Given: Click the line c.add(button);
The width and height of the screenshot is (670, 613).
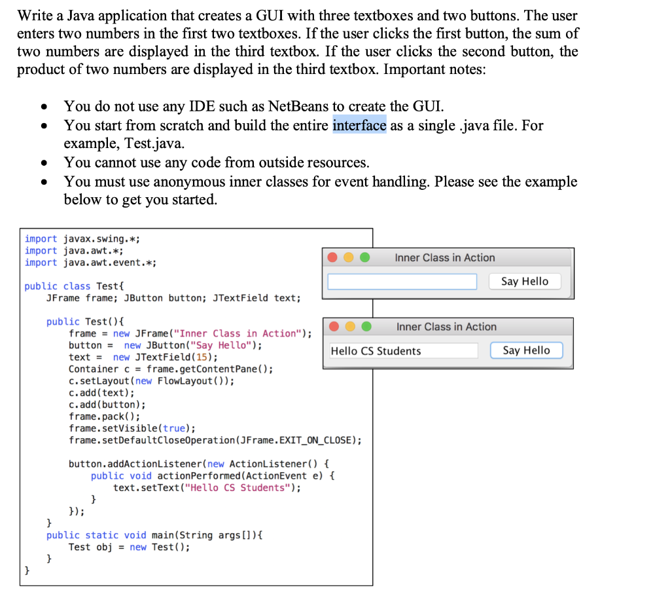Looking at the screenshot, I should click(107, 405).
